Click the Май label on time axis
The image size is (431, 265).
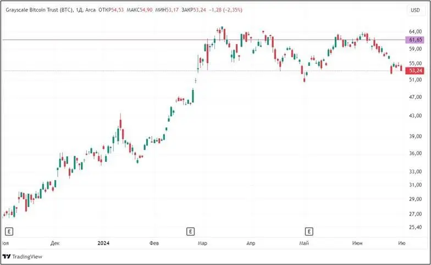[x=303, y=243]
